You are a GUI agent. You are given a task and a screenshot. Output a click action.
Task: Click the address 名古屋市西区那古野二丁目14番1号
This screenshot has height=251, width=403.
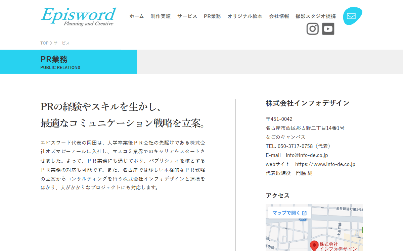(x=305, y=128)
